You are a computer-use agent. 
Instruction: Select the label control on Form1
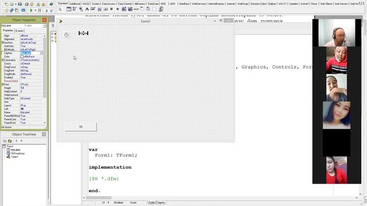click(x=83, y=33)
